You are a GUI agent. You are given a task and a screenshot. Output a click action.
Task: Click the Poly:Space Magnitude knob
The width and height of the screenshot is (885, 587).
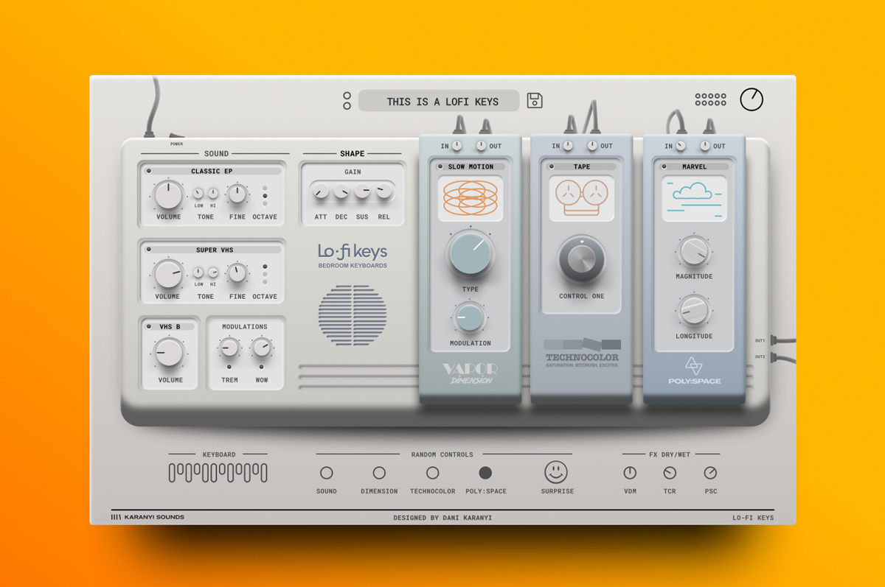coord(693,252)
